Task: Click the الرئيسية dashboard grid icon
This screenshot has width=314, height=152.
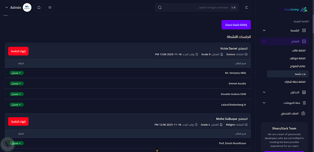Action: coord(304,30)
